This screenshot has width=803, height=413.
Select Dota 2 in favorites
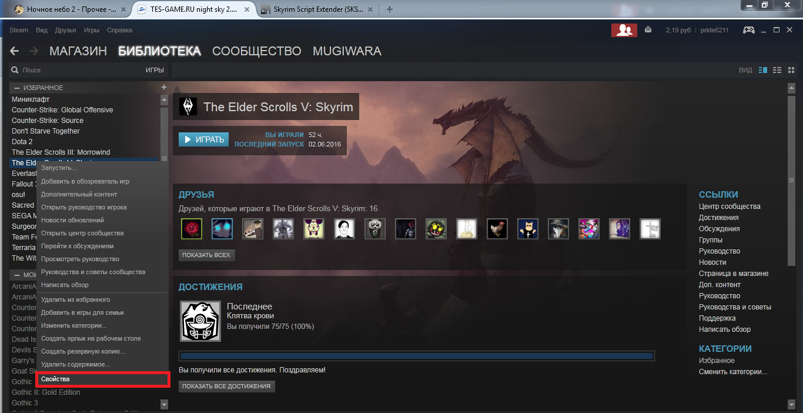(x=22, y=142)
